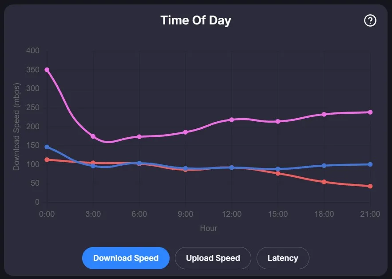Click the Time Of Day chart title
This screenshot has height=279, width=392.
click(195, 20)
